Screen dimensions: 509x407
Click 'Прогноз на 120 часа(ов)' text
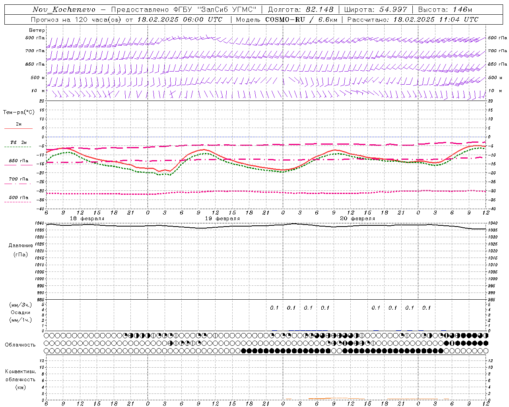pyautogui.click(x=76, y=19)
